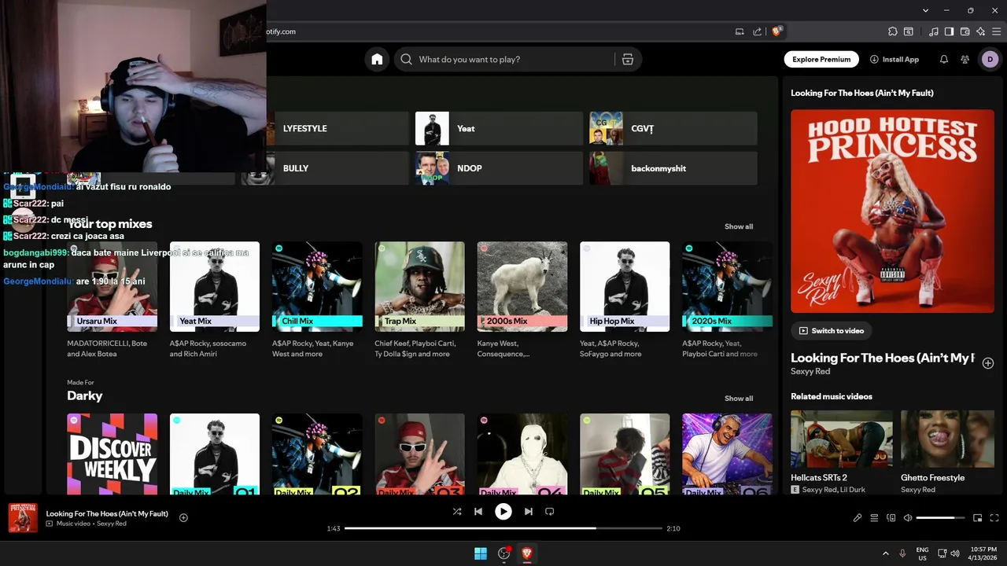Open Brave Wallet icon
1007x566 pixels.
point(965,31)
